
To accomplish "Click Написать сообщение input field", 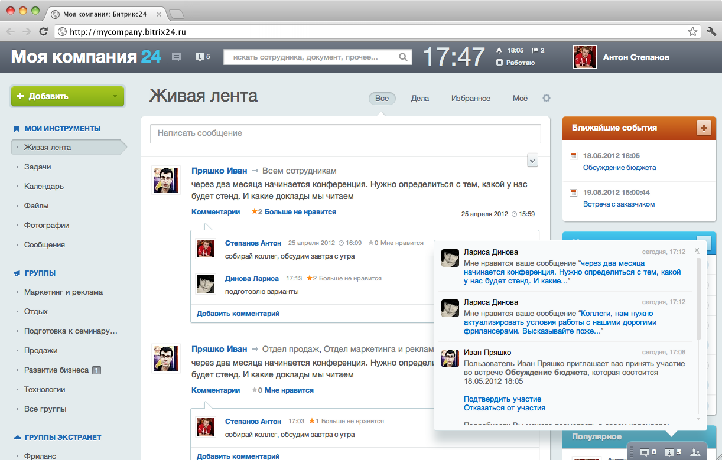I will [346, 133].
